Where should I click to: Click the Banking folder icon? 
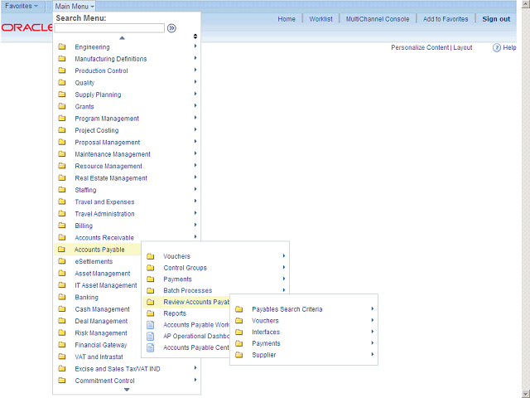point(62,298)
